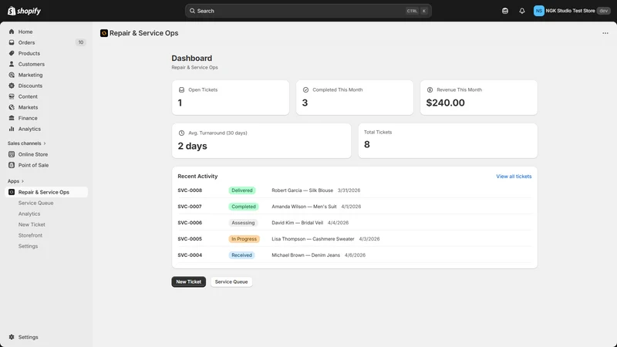Open ticket SVC-0007
This screenshot has height=347, width=617.
190,207
